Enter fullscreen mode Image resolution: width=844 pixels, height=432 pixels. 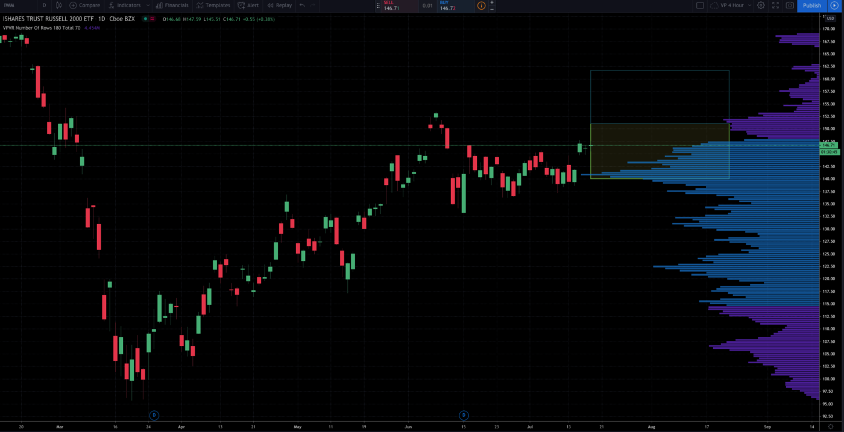click(775, 5)
